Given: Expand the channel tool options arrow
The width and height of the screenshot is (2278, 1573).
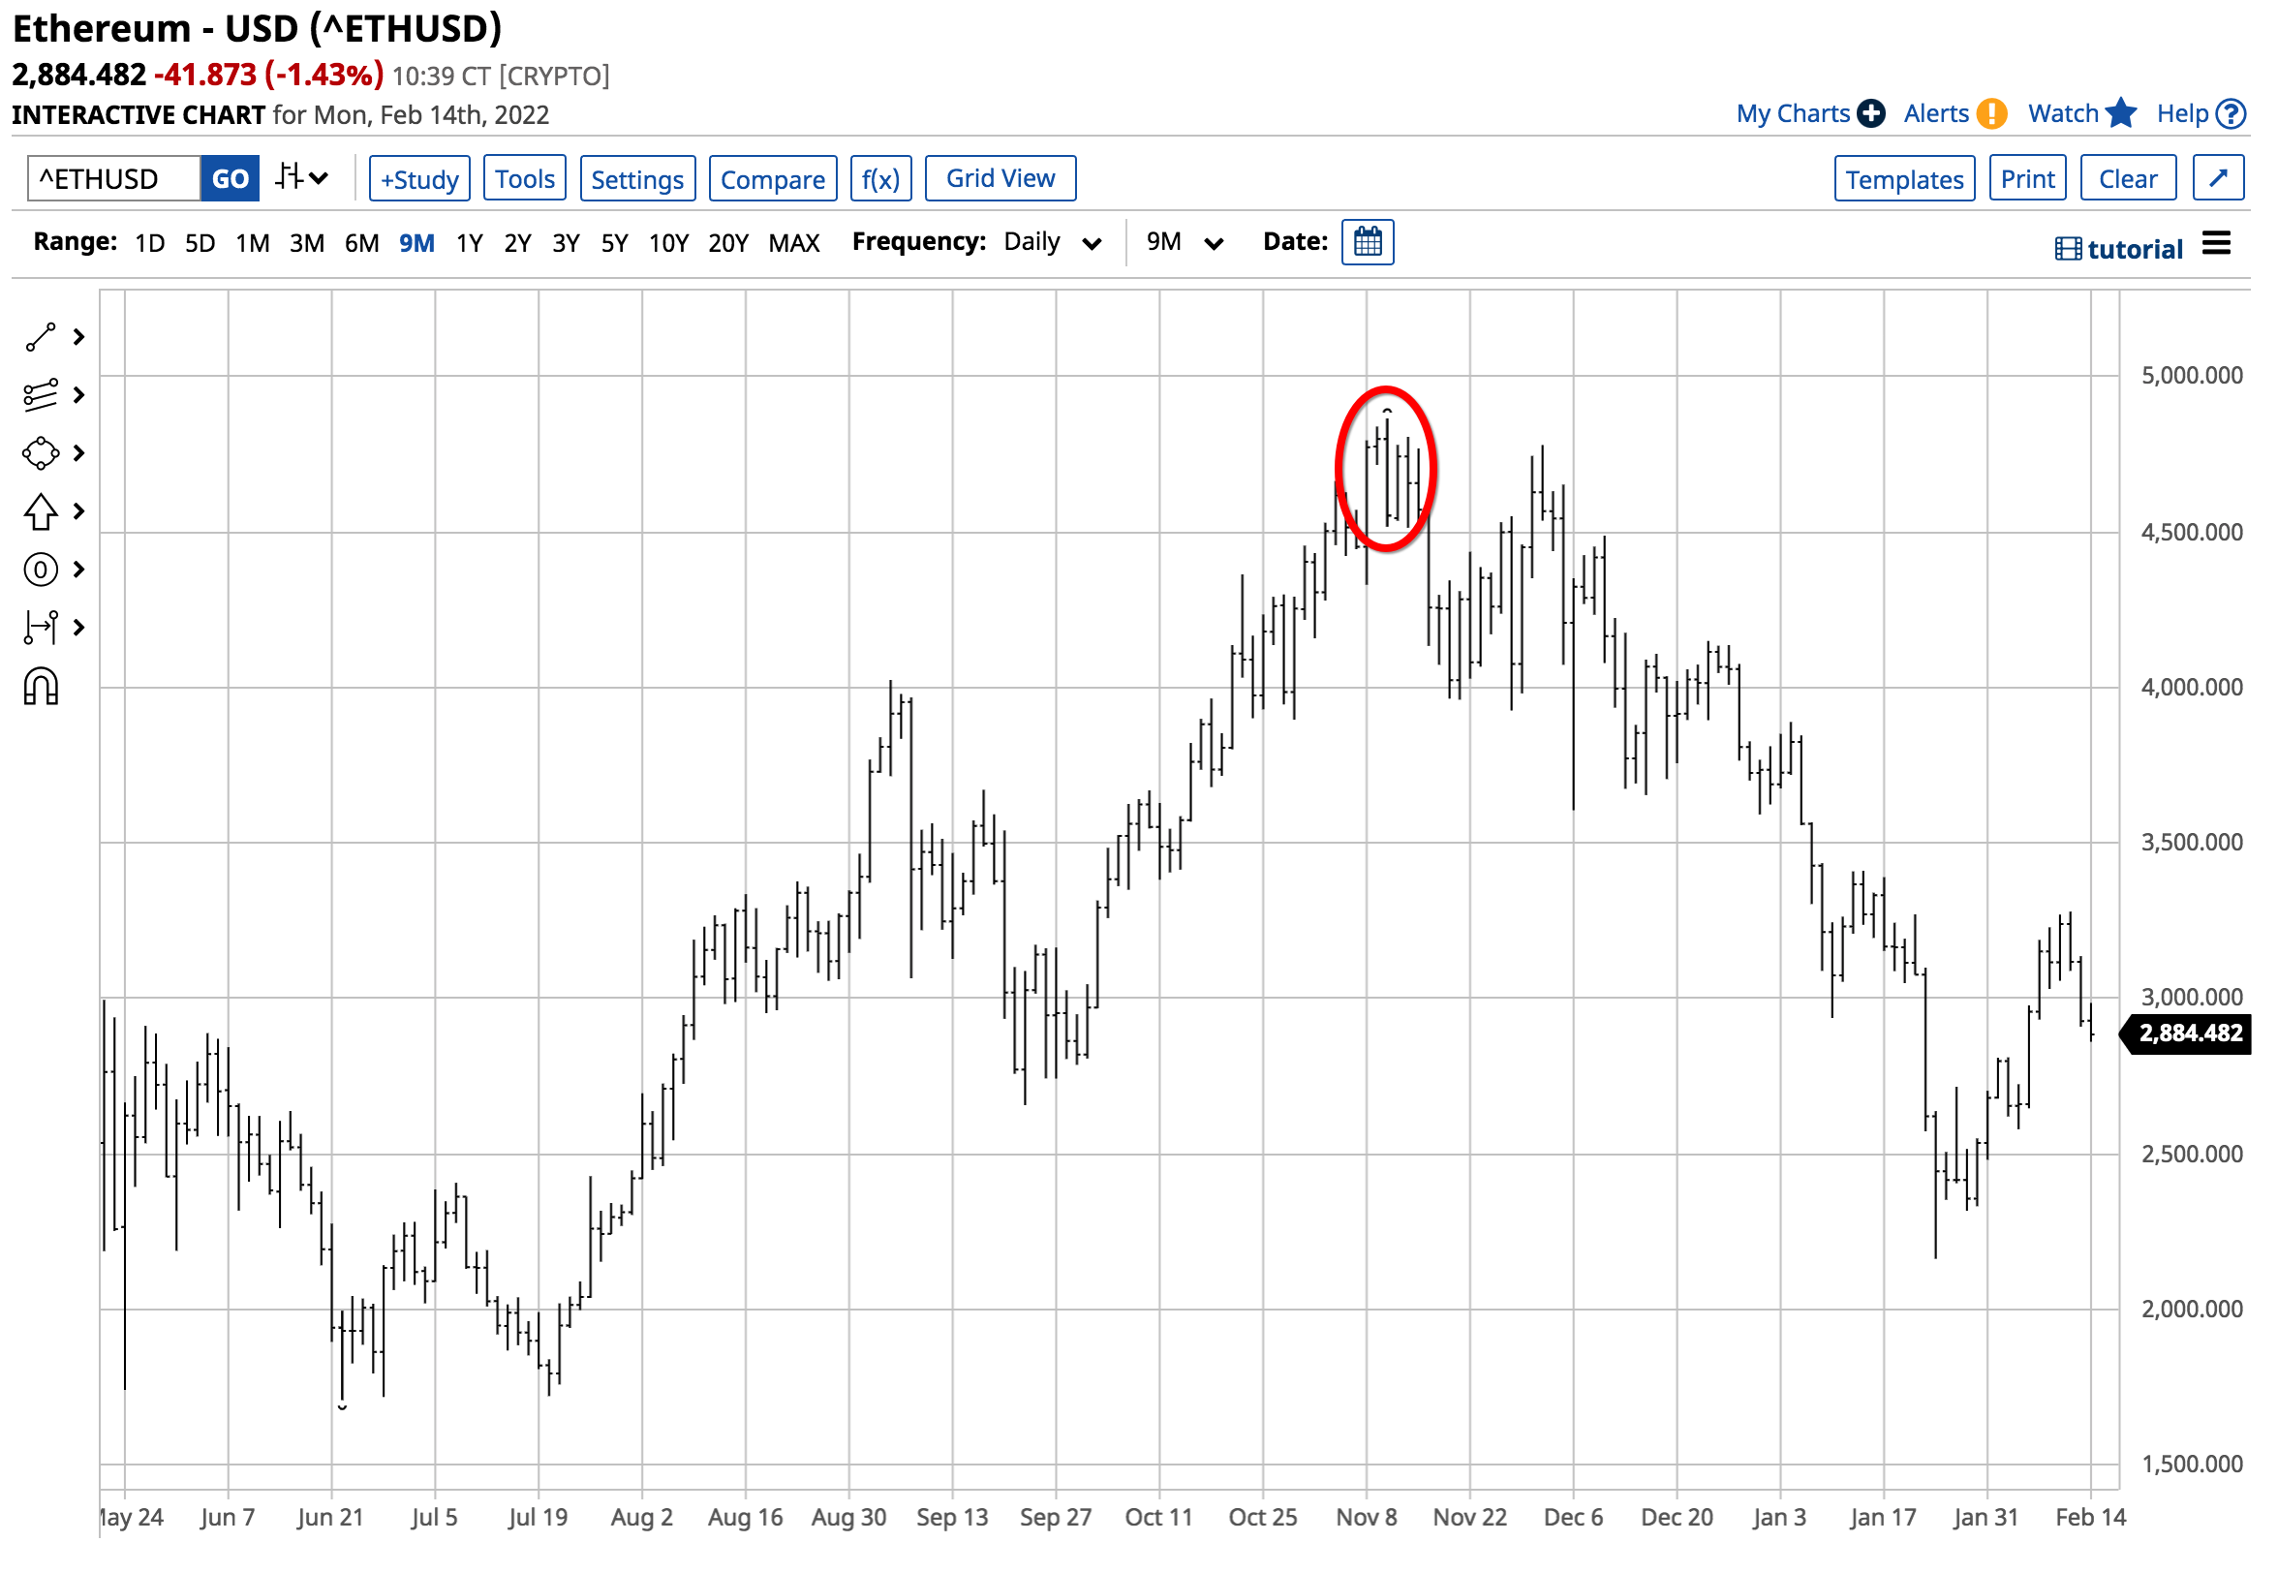Looking at the screenshot, I should (78, 394).
